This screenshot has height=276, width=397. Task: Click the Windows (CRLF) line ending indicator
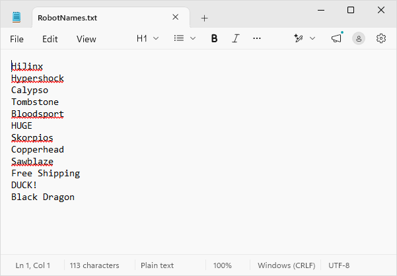(287, 265)
